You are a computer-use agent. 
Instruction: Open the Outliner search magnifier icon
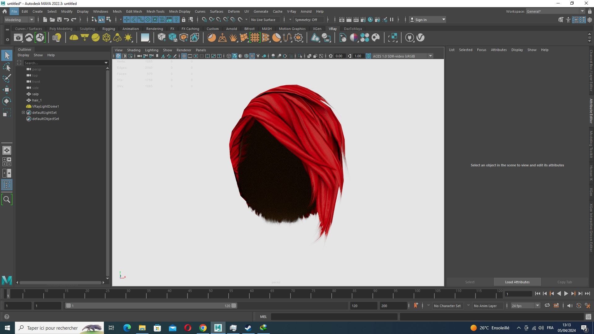pyautogui.click(x=7, y=199)
